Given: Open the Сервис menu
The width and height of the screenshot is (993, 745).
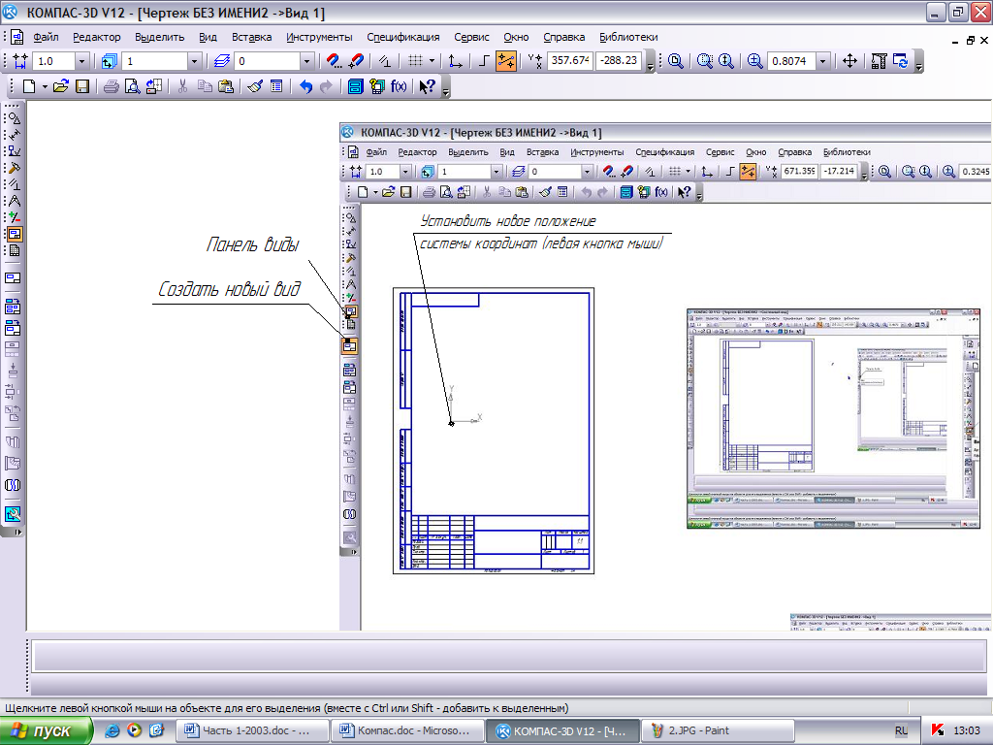Looking at the screenshot, I should click(x=471, y=37).
